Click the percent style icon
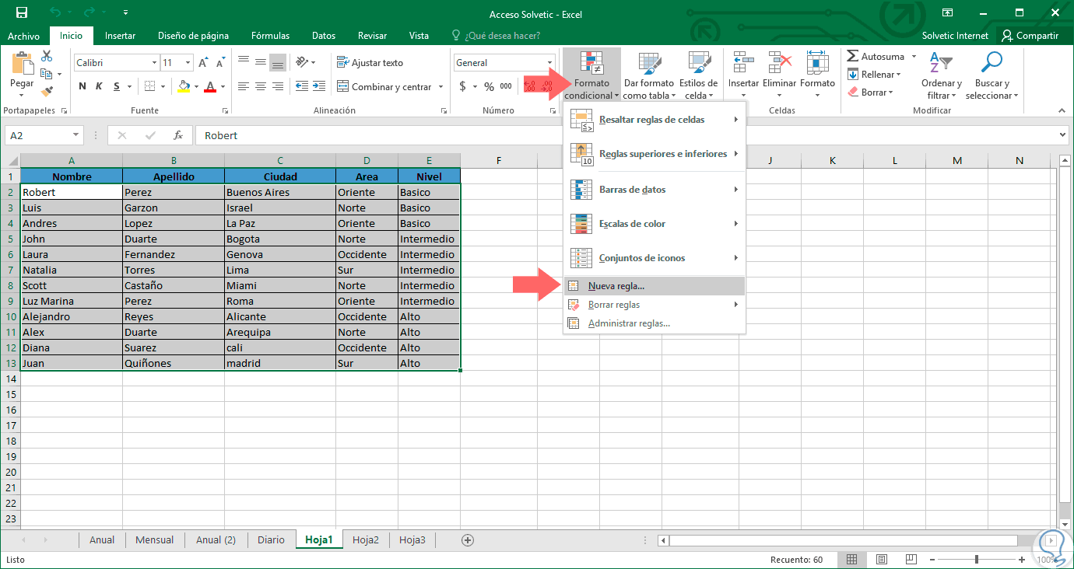 pyautogui.click(x=489, y=86)
